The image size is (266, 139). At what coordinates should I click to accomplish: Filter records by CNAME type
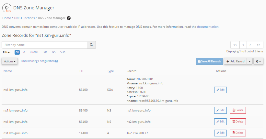[x=34, y=52]
